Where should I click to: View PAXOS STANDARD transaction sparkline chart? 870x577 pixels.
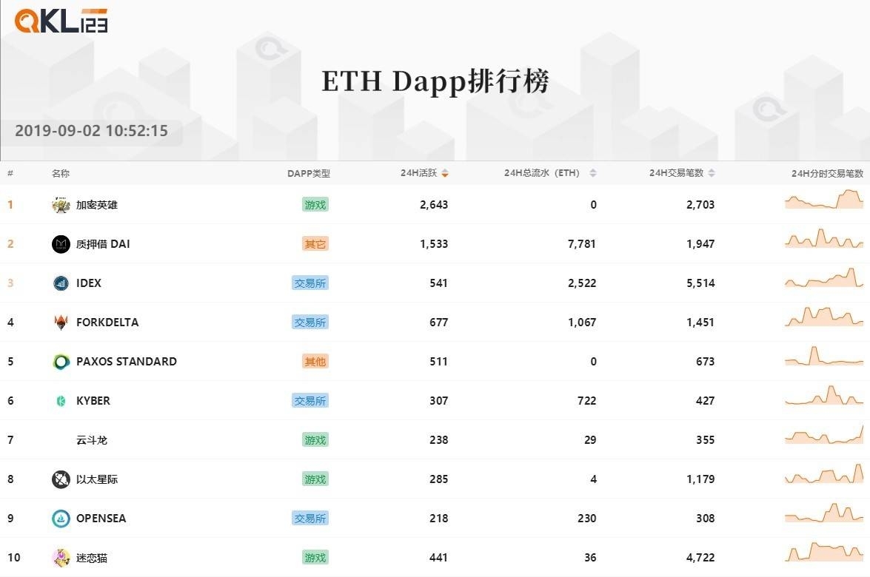[x=824, y=356]
